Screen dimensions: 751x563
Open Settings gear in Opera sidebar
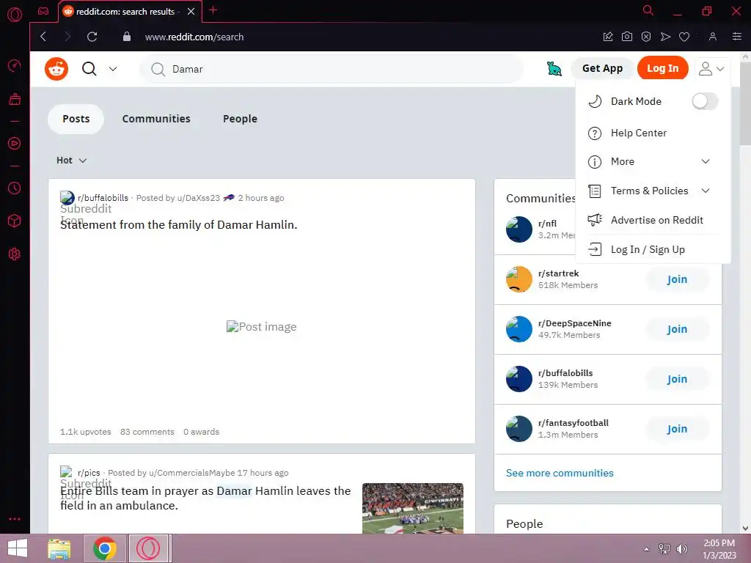coord(15,254)
